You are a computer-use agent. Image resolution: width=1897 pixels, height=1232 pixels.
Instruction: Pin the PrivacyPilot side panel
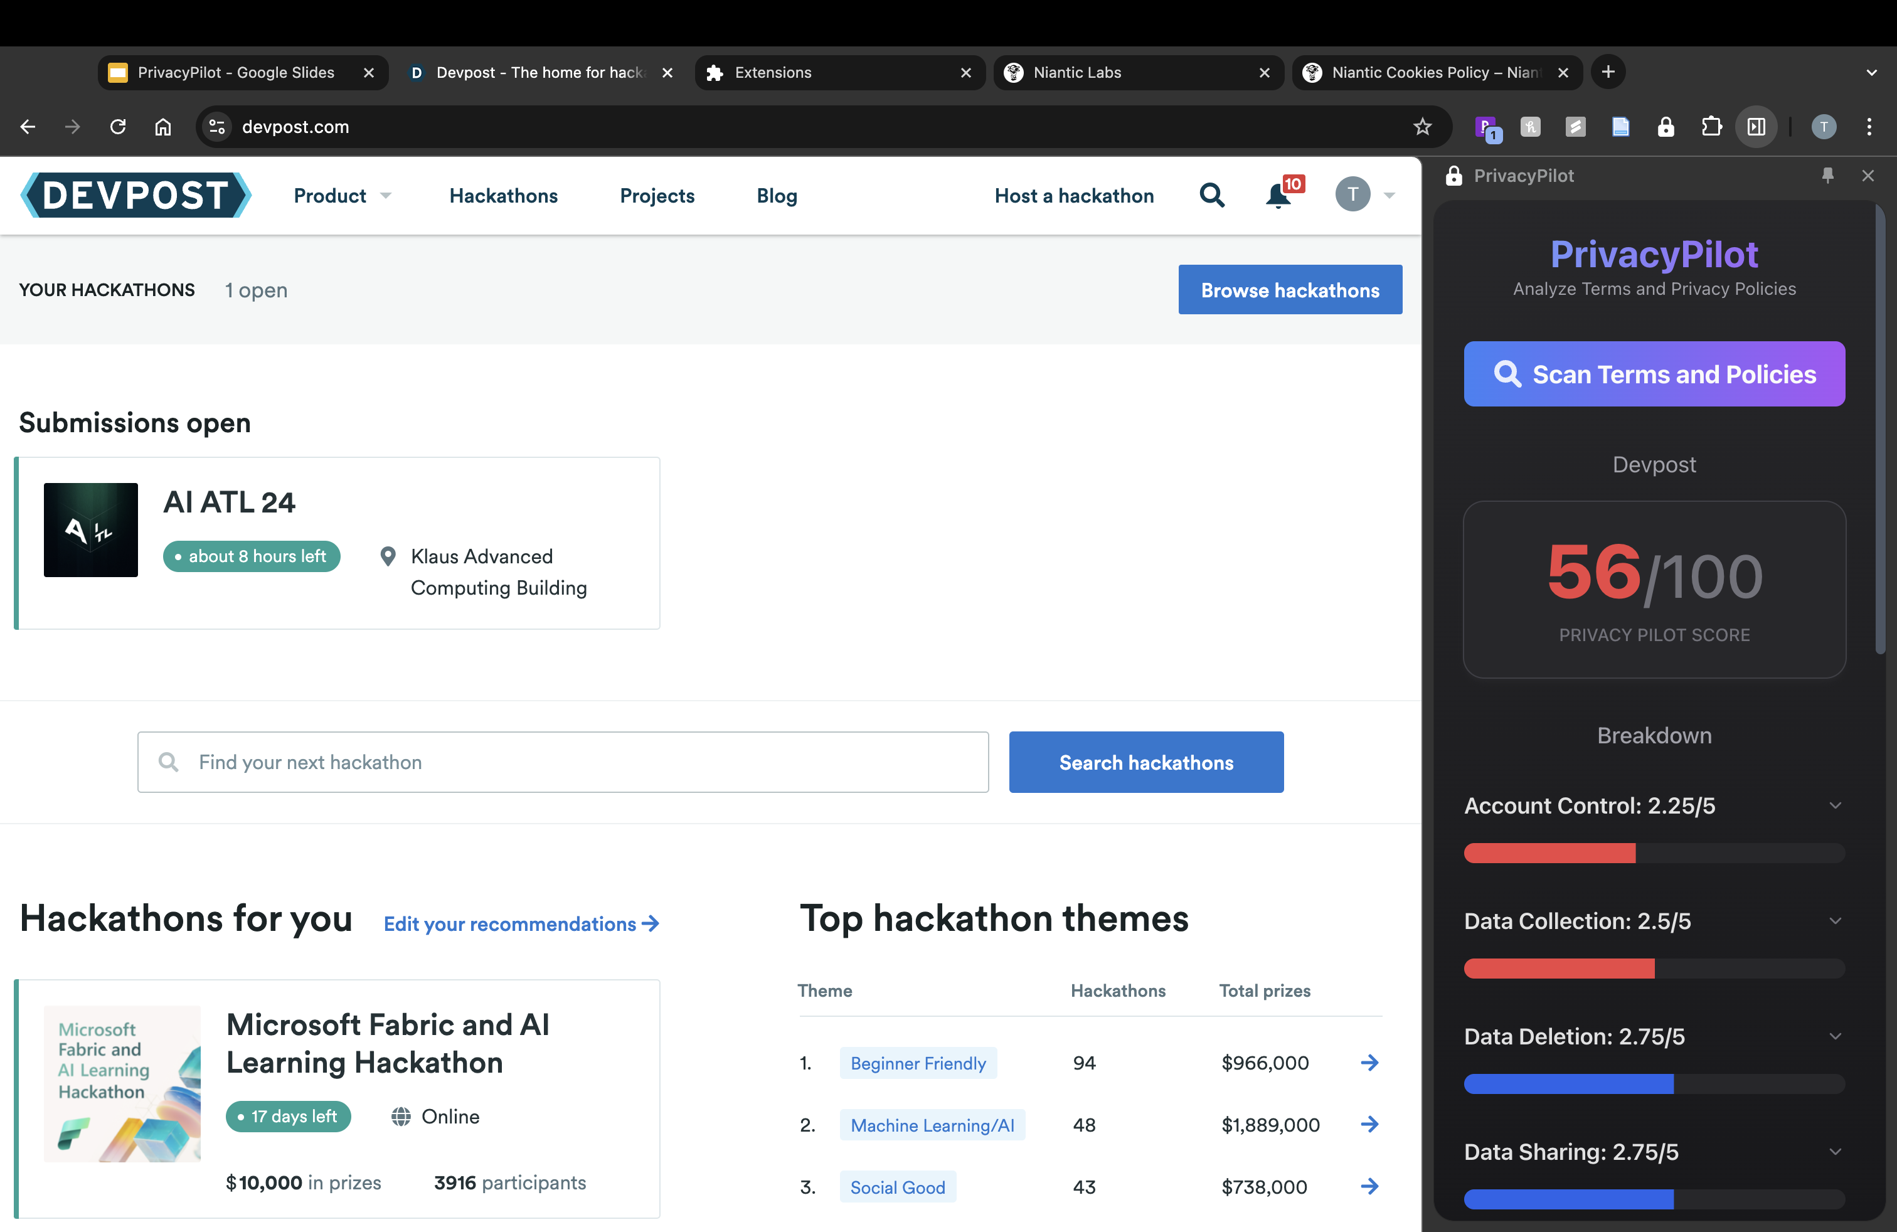click(1827, 175)
